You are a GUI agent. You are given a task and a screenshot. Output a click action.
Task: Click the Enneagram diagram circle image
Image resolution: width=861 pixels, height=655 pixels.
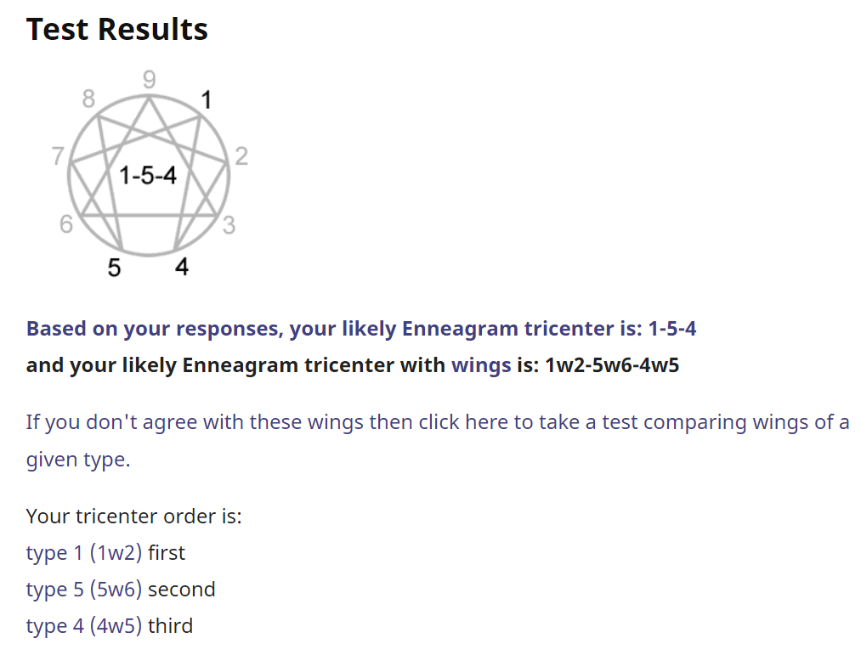[x=148, y=175]
